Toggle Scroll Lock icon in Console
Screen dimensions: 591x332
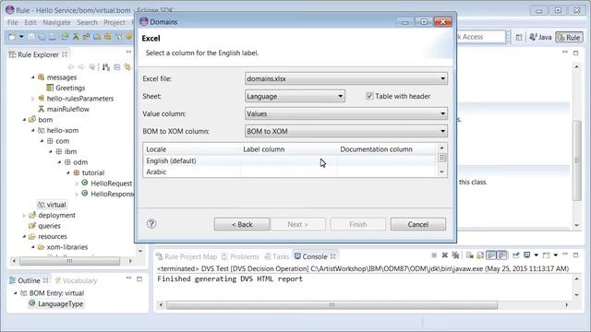point(480,255)
